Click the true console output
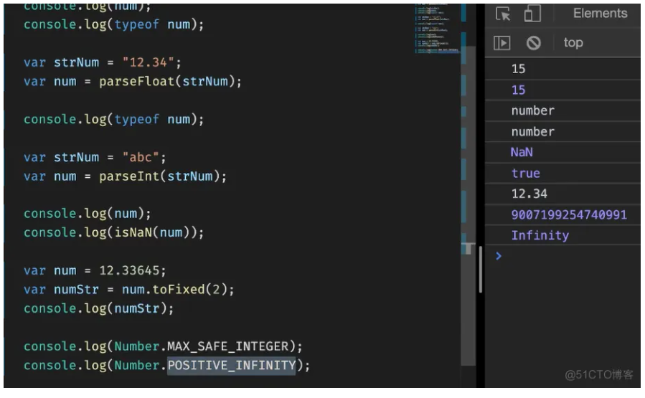 point(525,174)
